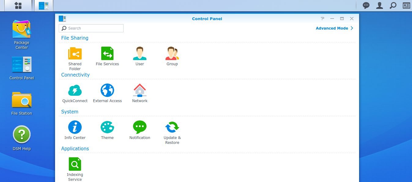Viewport: 412px width, 182px height.
Task: Open File Station from the desktop
Action: (22, 100)
